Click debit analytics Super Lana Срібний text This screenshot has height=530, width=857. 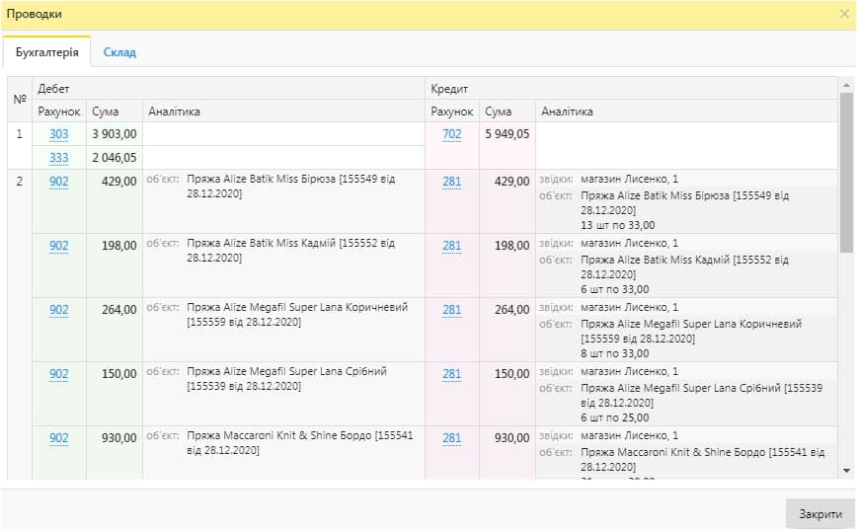[x=287, y=379]
